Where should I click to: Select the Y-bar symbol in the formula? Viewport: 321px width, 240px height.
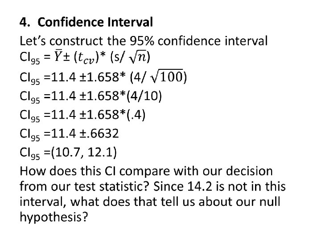[x=57, y=56]
